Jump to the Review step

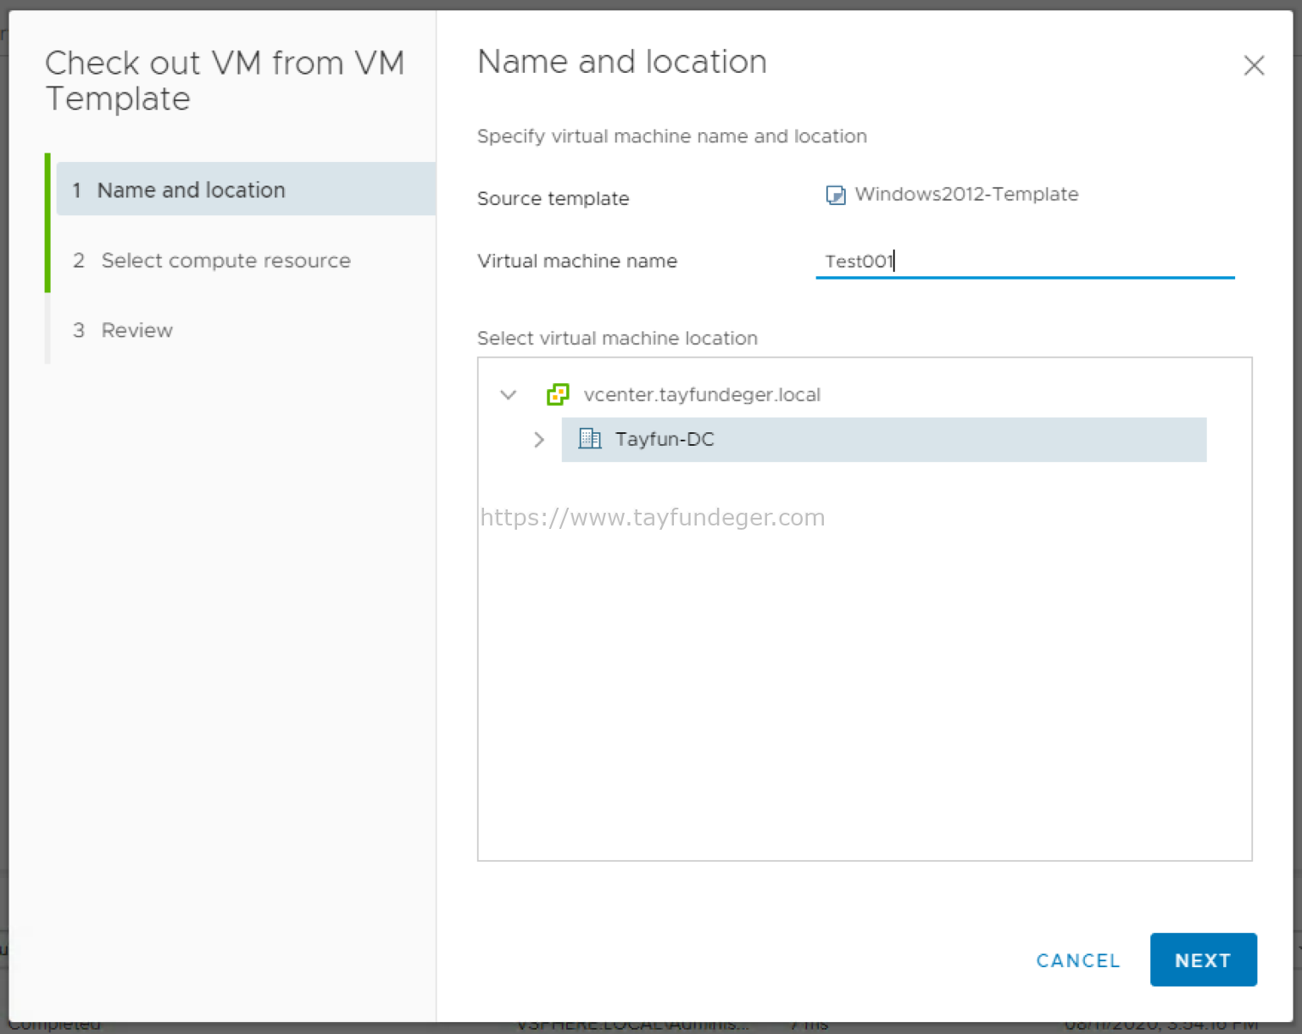pos(136,330)
